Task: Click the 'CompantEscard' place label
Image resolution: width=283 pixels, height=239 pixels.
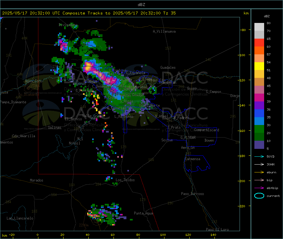Action: click(207, 130)
